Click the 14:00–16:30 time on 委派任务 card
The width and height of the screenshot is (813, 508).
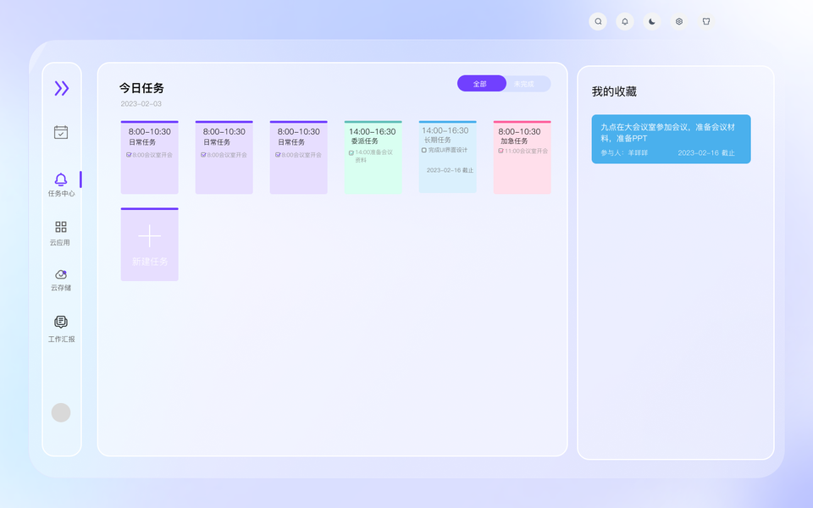[373, 132]
